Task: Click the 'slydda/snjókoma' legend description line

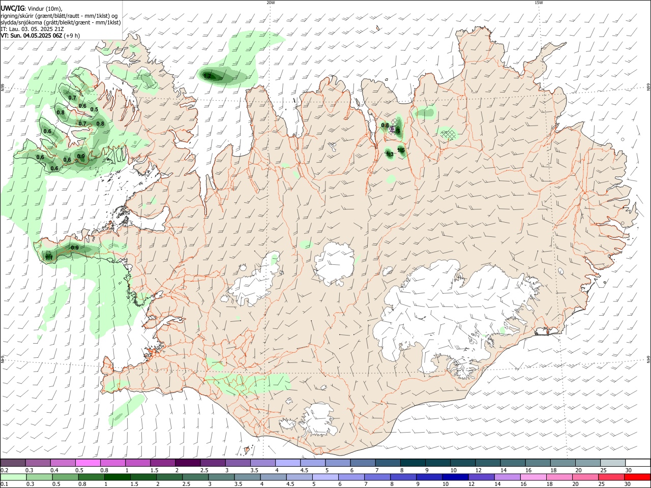Action: pos(61,22)
